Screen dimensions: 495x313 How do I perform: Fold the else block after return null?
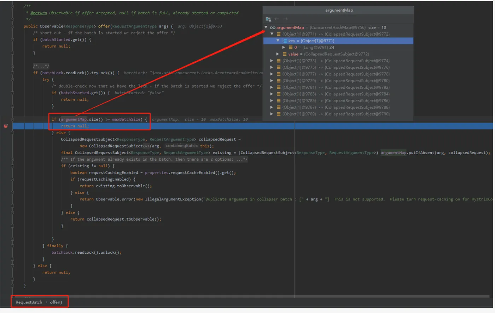click(12, 133)
